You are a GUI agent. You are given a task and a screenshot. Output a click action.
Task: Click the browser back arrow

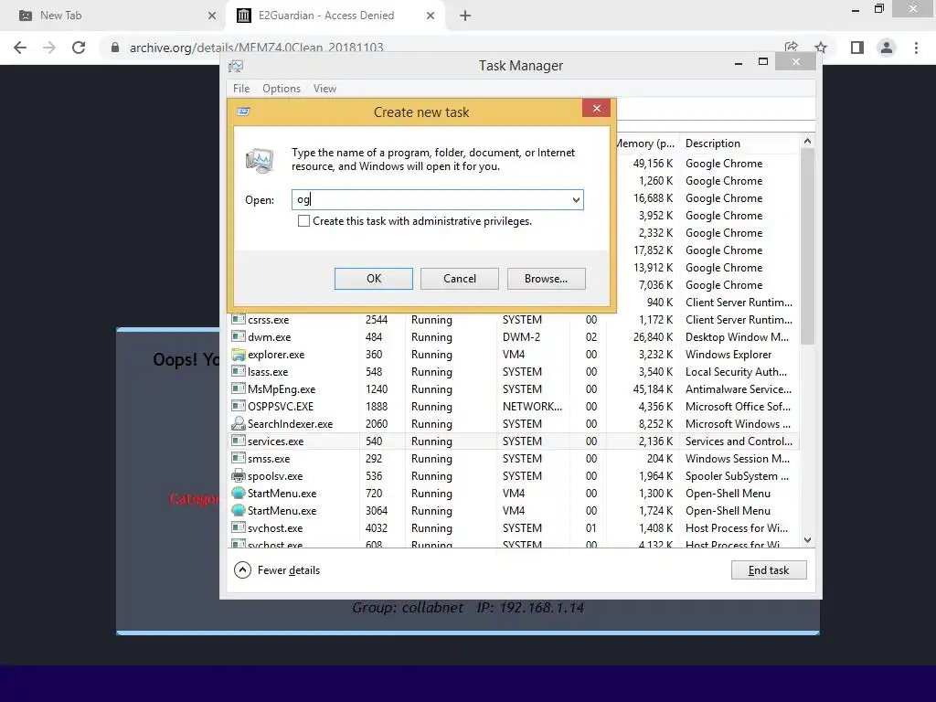tap(20, 48)
